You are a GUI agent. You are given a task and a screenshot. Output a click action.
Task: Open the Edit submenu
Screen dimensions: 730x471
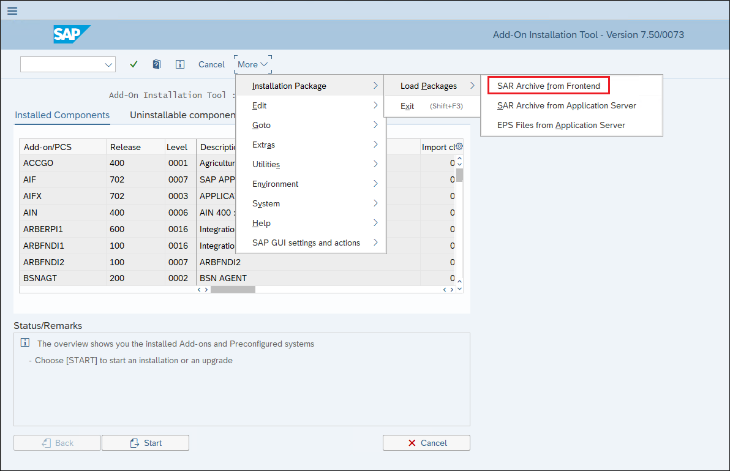coord(311,105)
